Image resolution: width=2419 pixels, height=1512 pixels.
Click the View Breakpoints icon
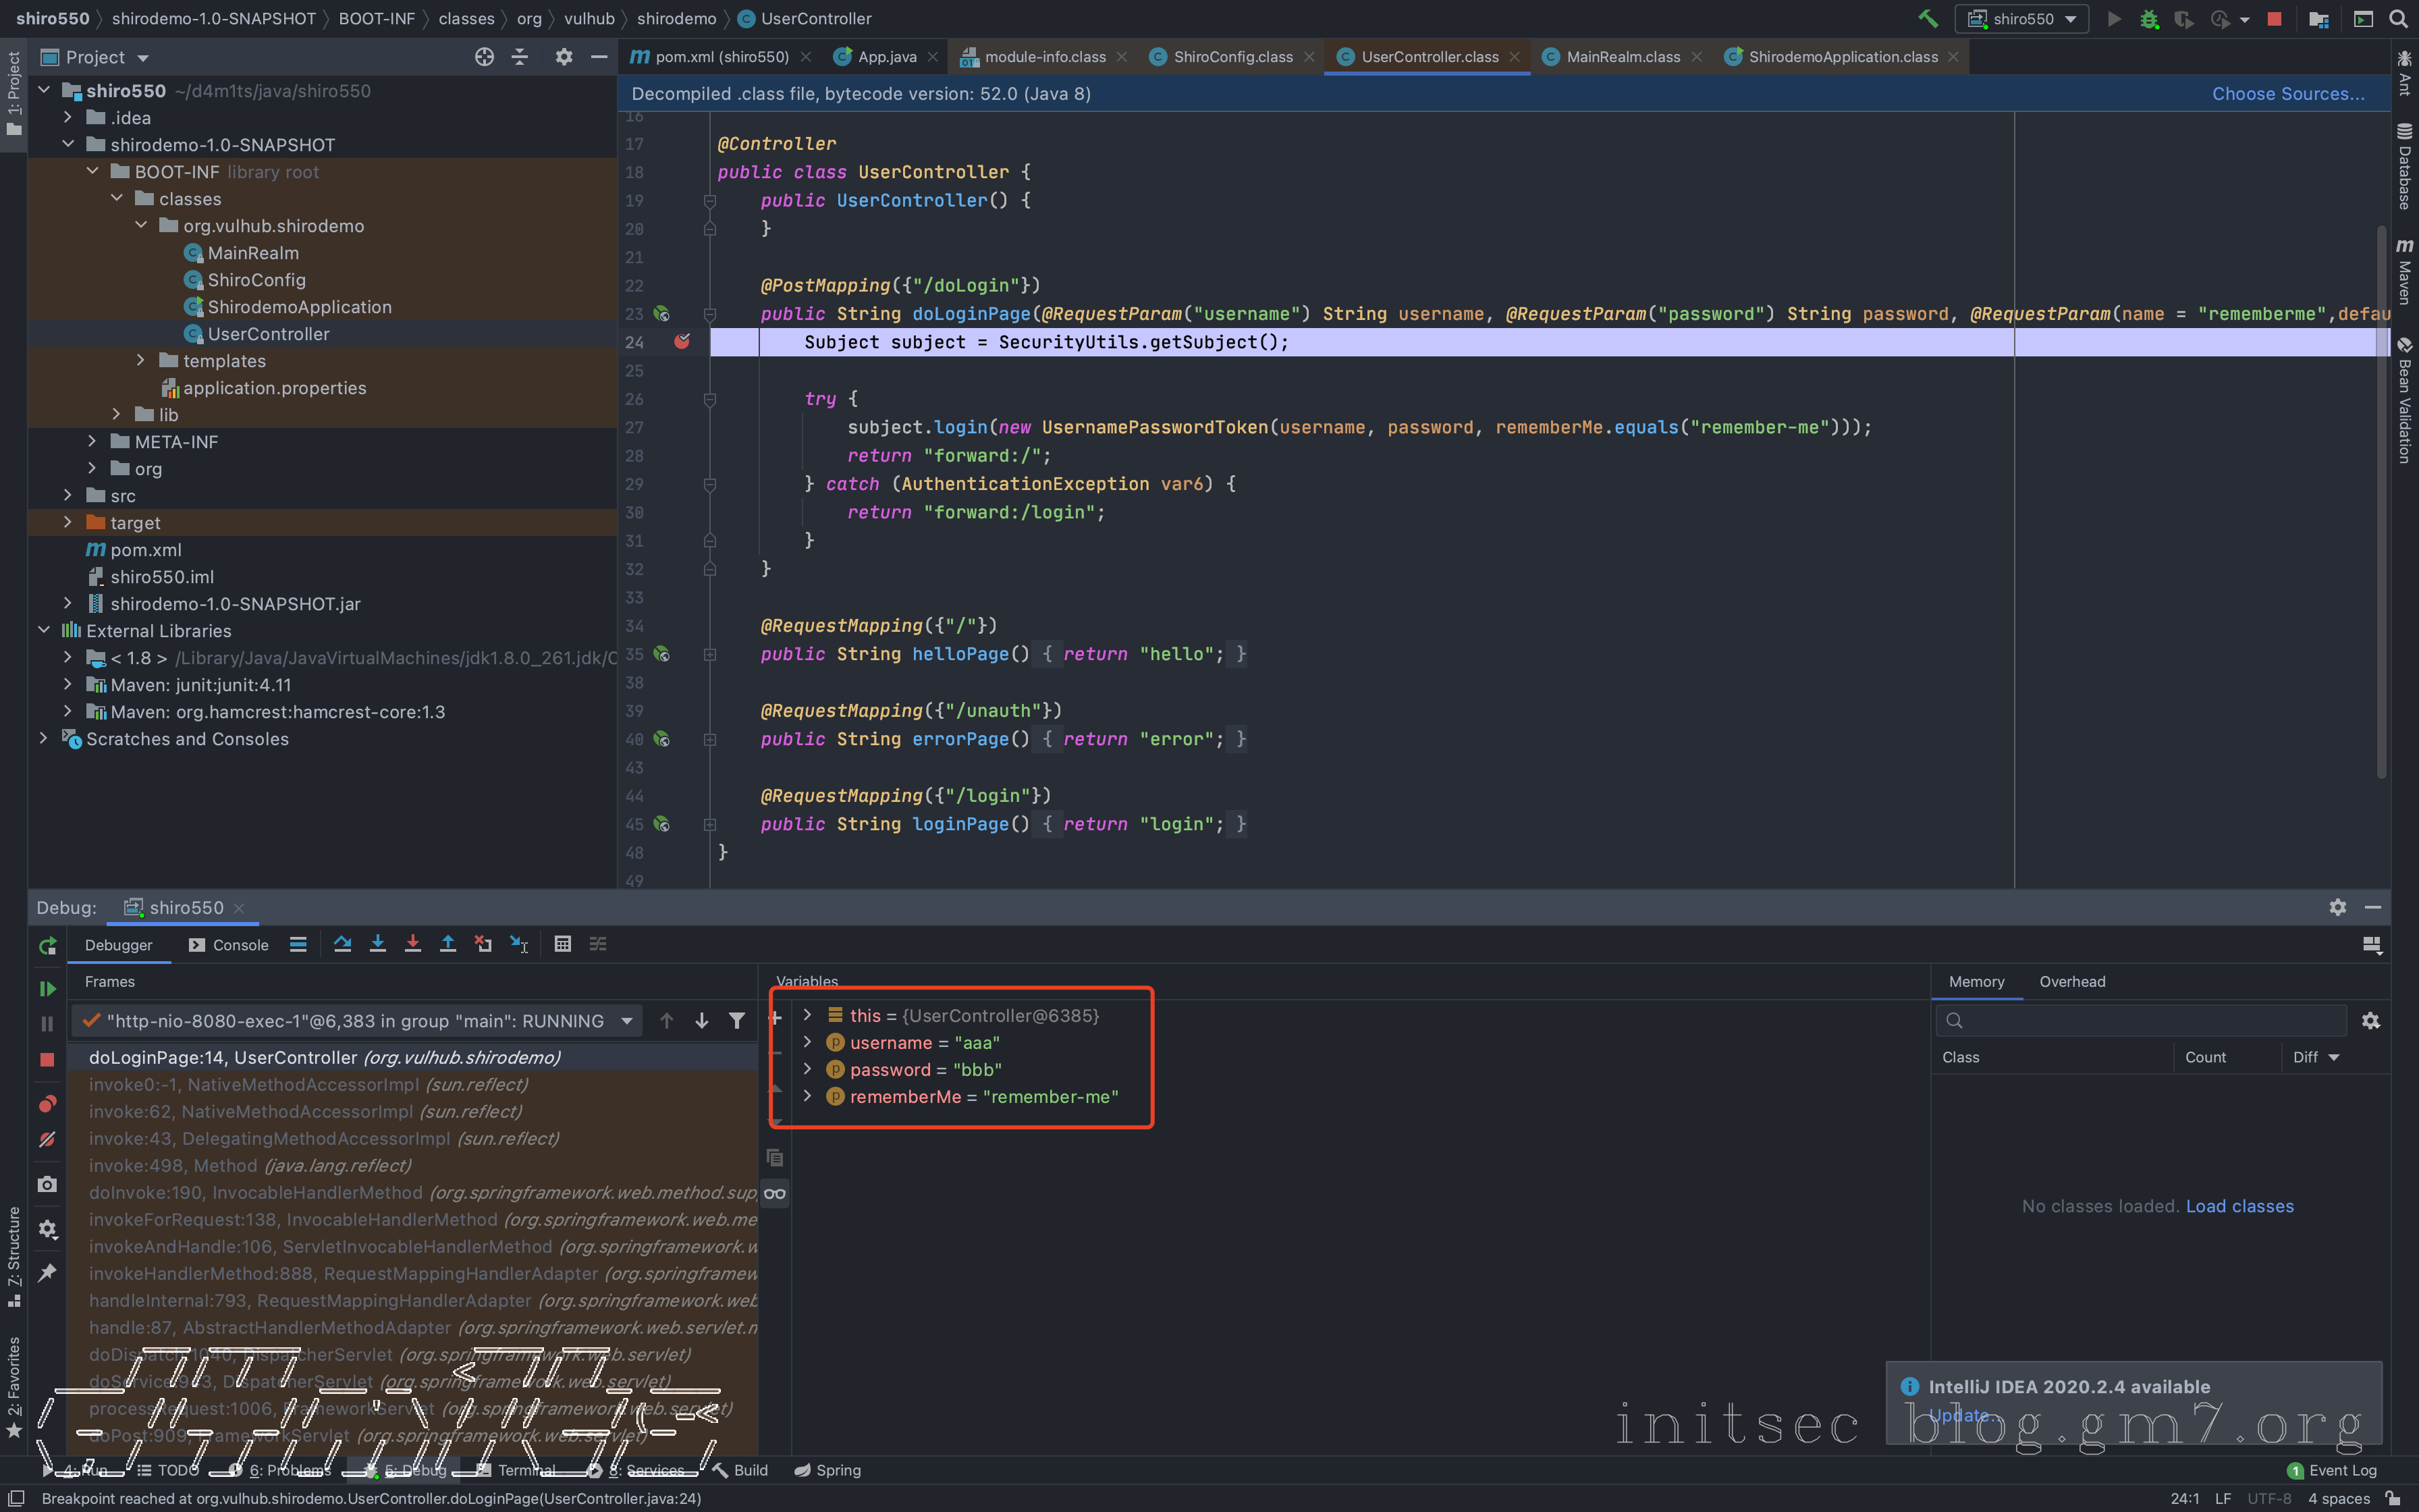pos(47,1104)
